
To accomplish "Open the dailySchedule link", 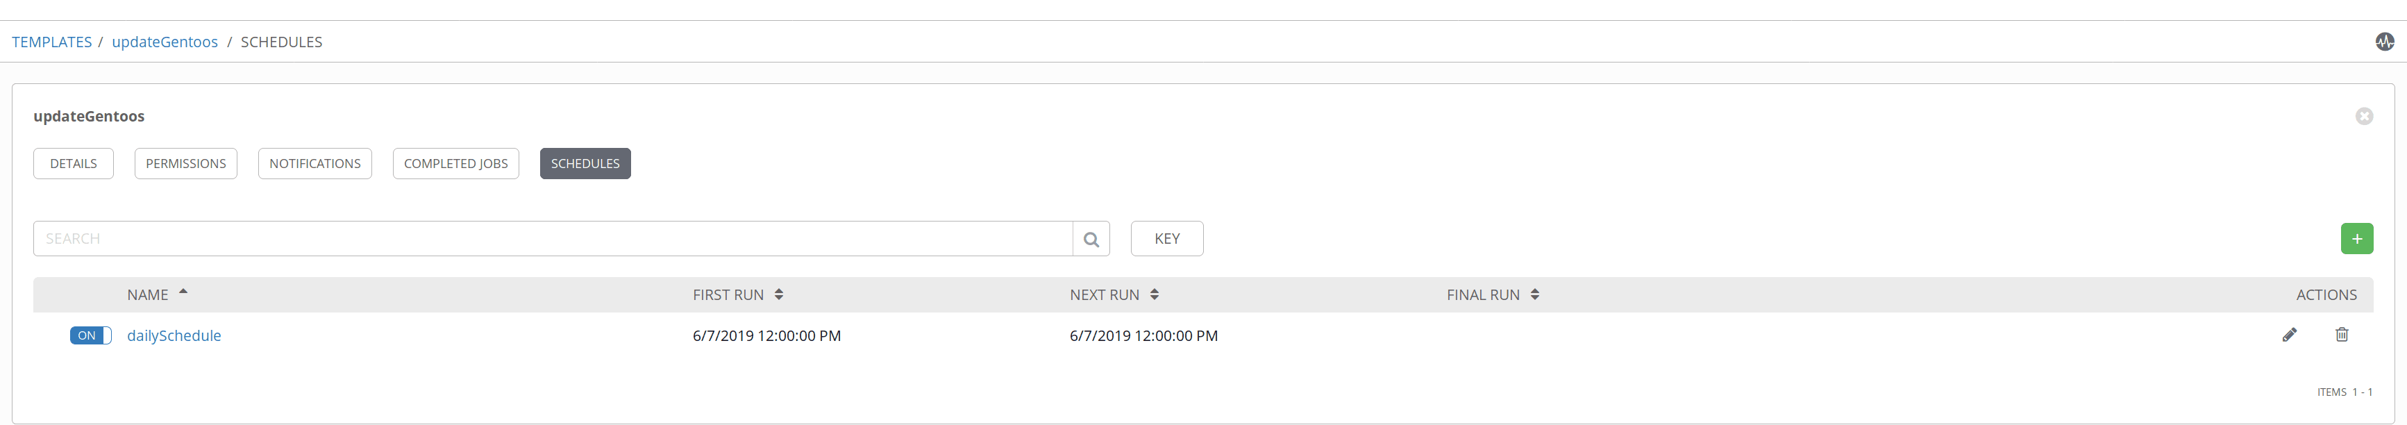I will pyautogui.click(x=174, y=336).
